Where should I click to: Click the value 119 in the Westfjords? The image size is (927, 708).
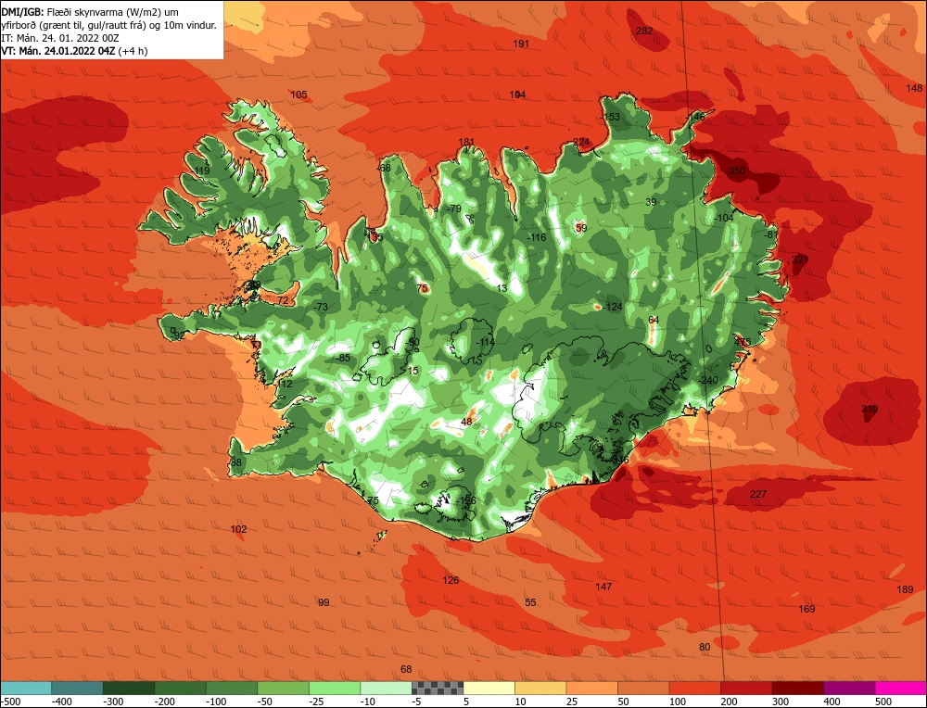point(202,171)
